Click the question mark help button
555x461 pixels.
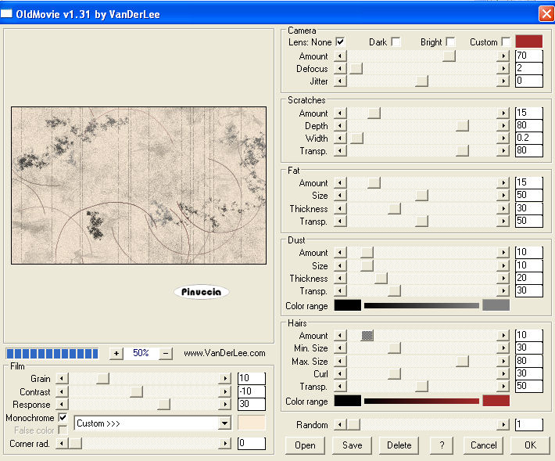pos(442,445)
